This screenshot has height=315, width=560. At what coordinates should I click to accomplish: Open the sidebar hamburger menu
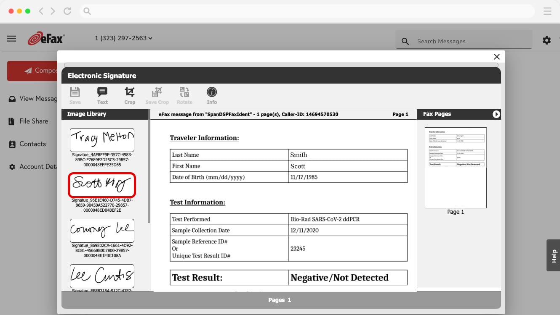coord(11,38)
